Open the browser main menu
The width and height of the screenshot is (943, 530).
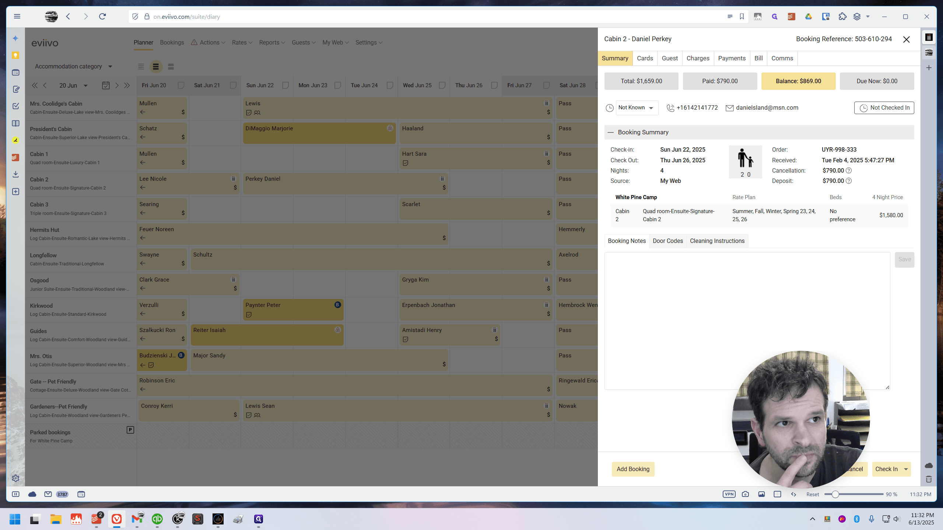coord(17,16)
